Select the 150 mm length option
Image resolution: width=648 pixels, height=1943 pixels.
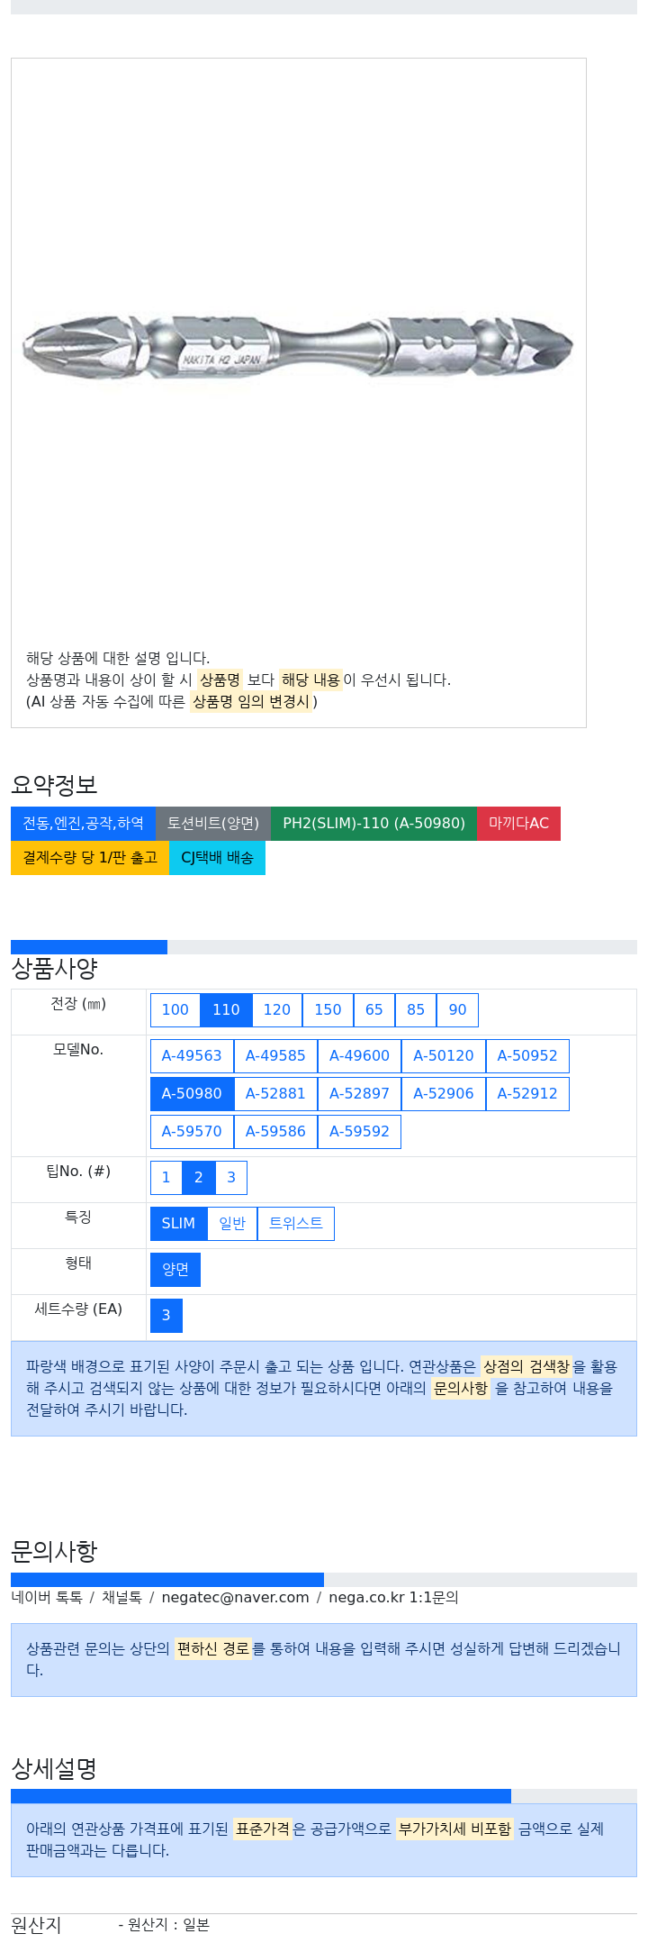tap(328, 1010)
